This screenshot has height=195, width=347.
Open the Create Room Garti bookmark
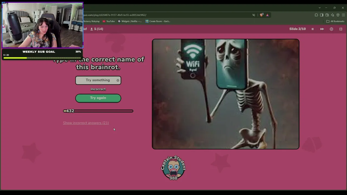click(x=158, y=21)
